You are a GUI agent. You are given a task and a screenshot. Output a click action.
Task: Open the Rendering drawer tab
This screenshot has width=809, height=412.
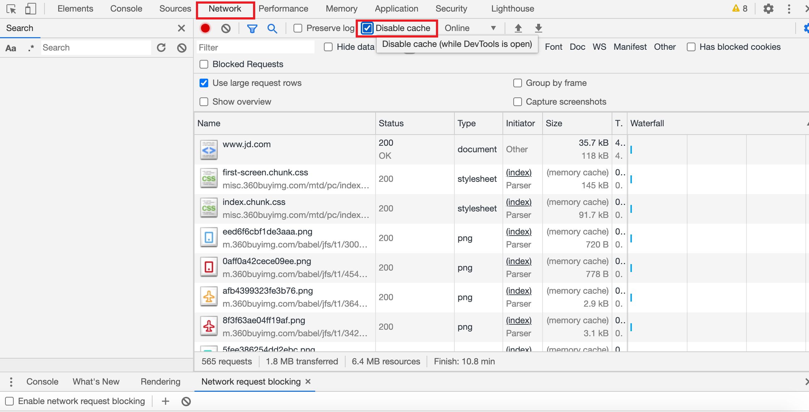160,382
